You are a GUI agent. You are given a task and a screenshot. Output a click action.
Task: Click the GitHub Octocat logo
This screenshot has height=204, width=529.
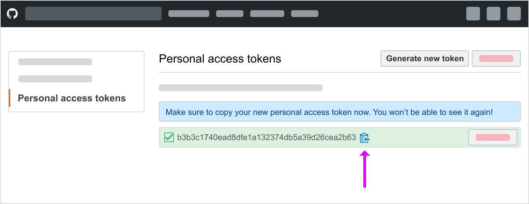(x=12, y=14)
